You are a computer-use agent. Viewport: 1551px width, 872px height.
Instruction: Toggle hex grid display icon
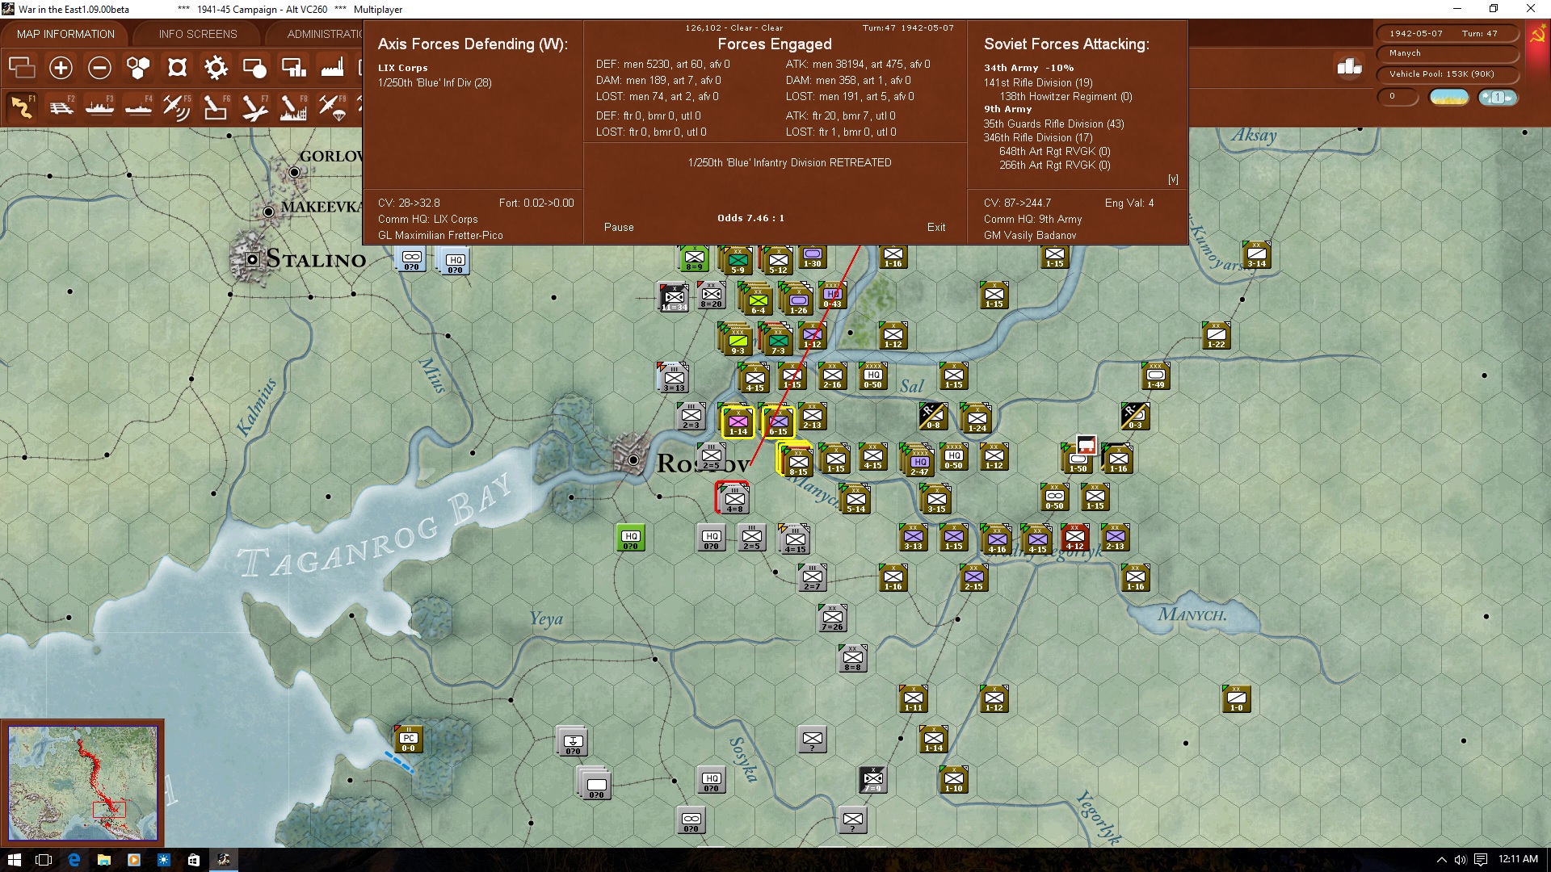(138, 68)
